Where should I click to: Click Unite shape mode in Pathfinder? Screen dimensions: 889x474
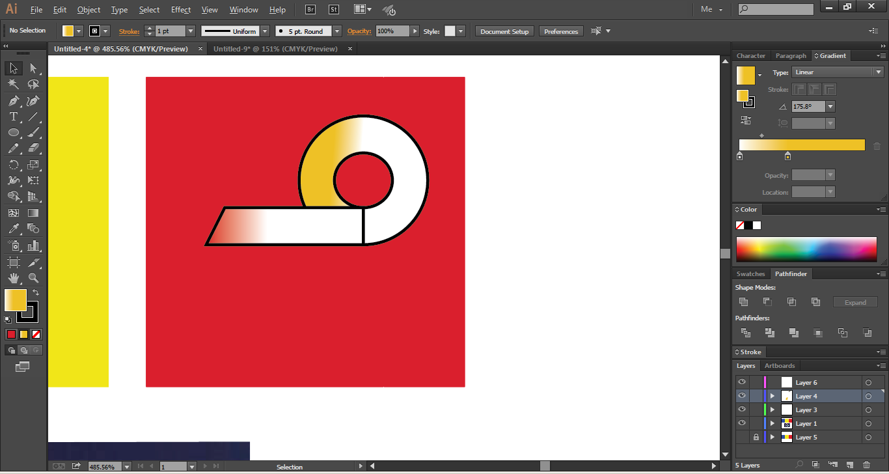click(x=743, y=302)
